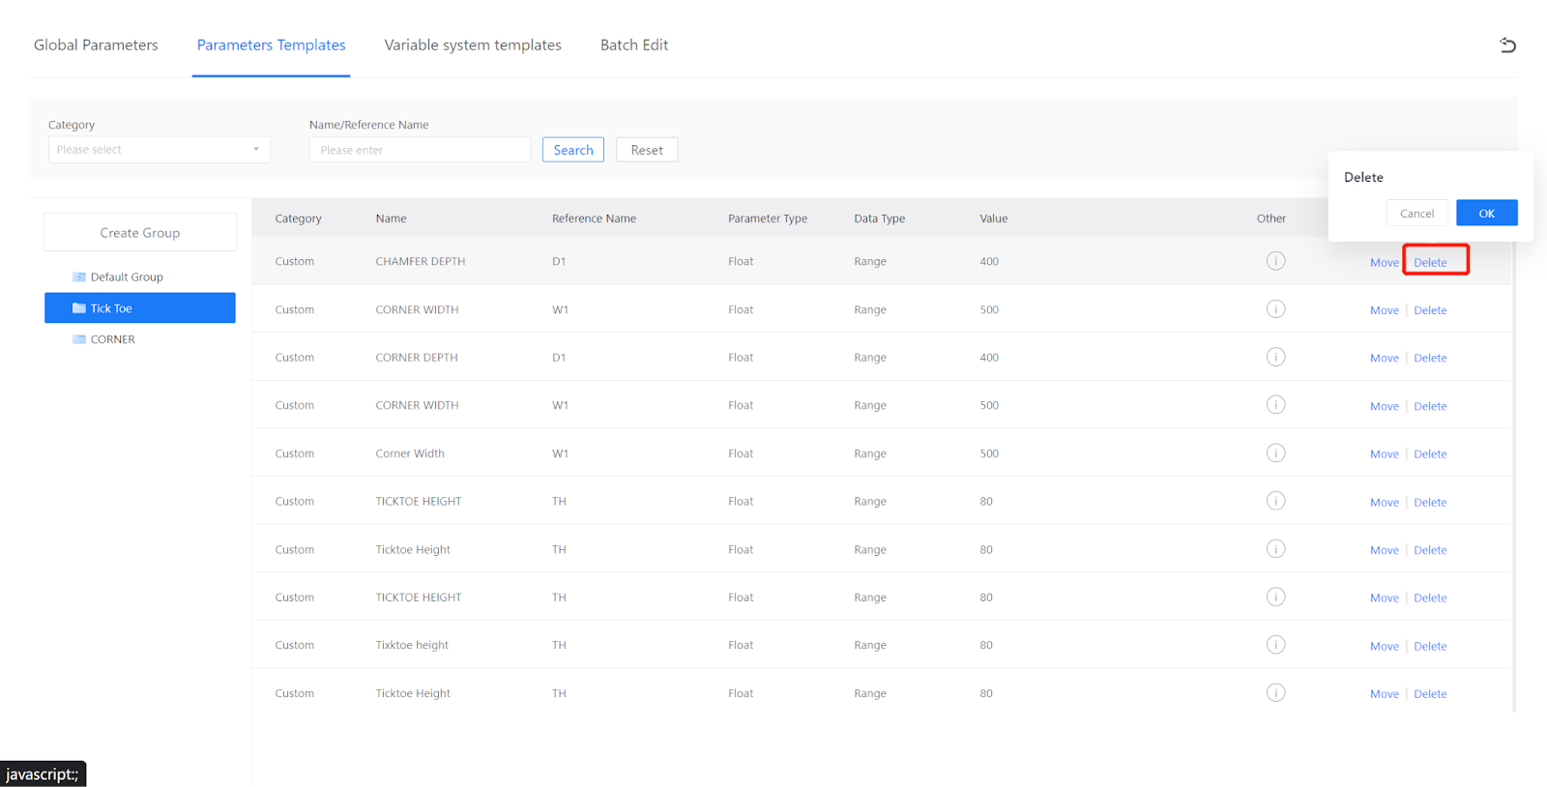Select the Tick Toe group
The image size is (1547, 787).
tap(140, 308)
